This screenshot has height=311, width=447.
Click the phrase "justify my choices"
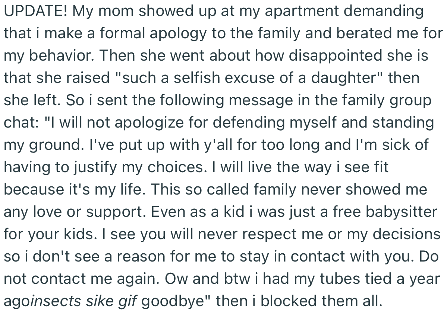(129, 167)
